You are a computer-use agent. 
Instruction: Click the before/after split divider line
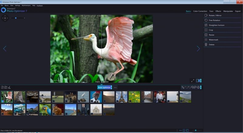pyautogui.click(x=101, y=49)
